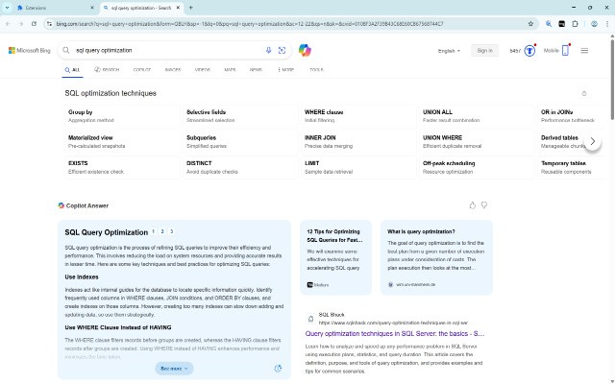Click citation number 1 in Copilot answer
615x384 pixels.
[154, 231]
